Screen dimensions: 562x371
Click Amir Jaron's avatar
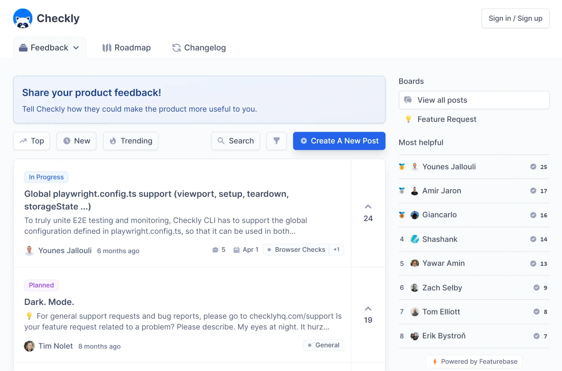click(x=414, y=191)
